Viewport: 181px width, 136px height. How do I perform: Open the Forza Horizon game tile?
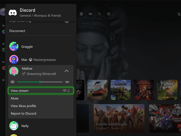[x=98, y=90]
